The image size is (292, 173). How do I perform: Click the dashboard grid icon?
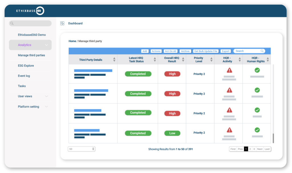pyautogui.click(x=62, y=23)
